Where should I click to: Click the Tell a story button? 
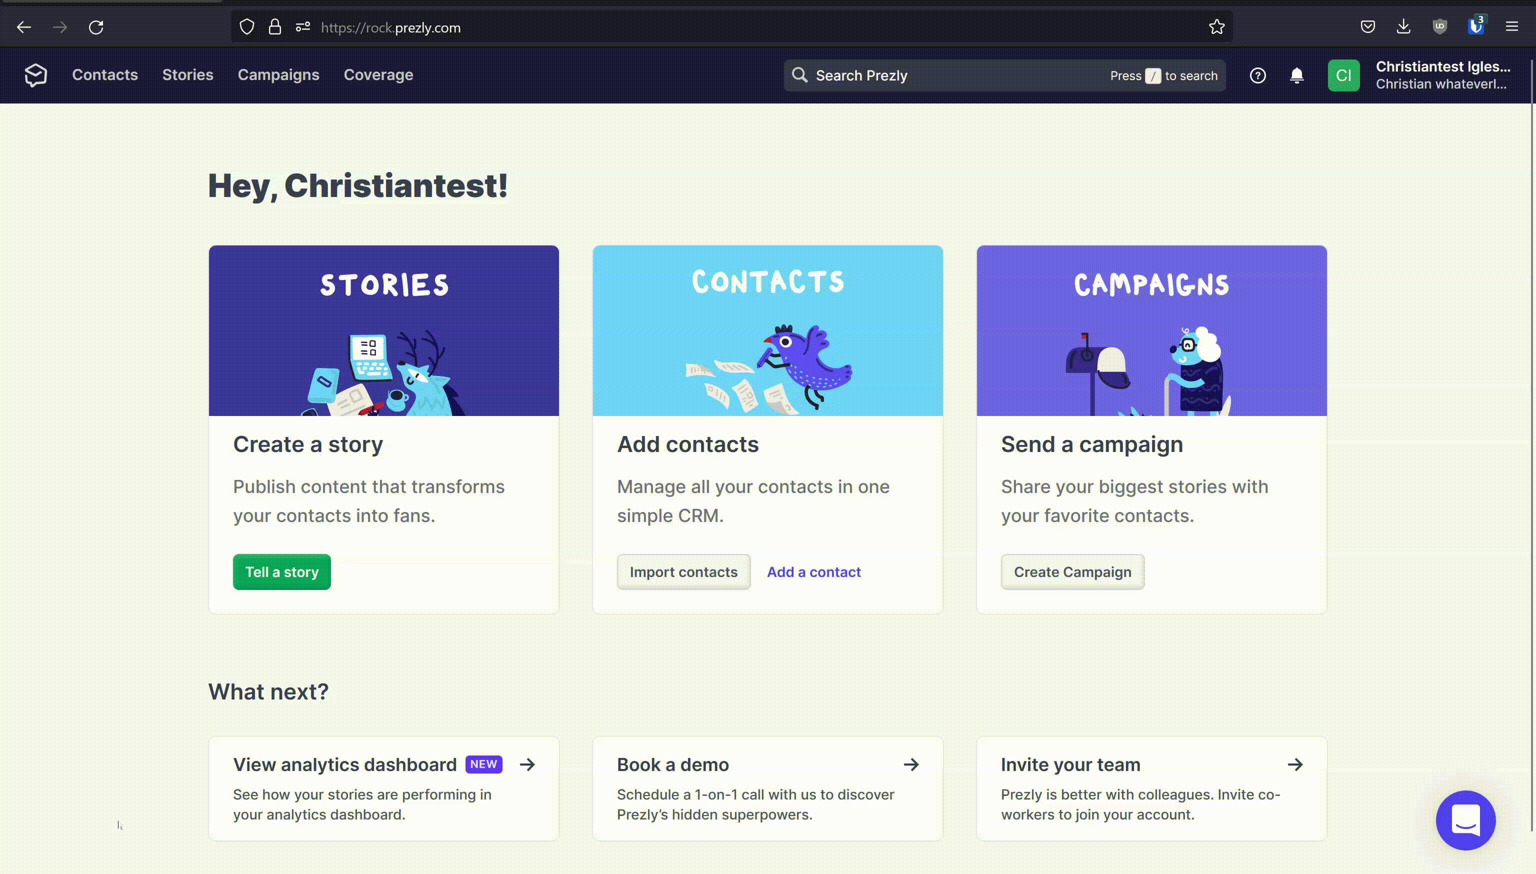pyautogui.click(x=281, y=571)
